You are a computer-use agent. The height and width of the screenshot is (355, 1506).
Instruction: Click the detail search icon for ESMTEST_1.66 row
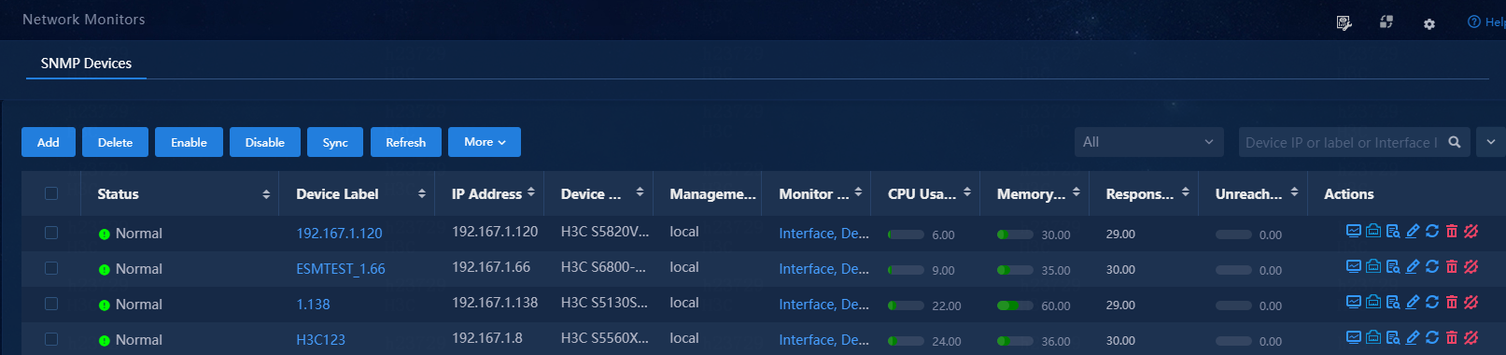[x=1392, y=266]
